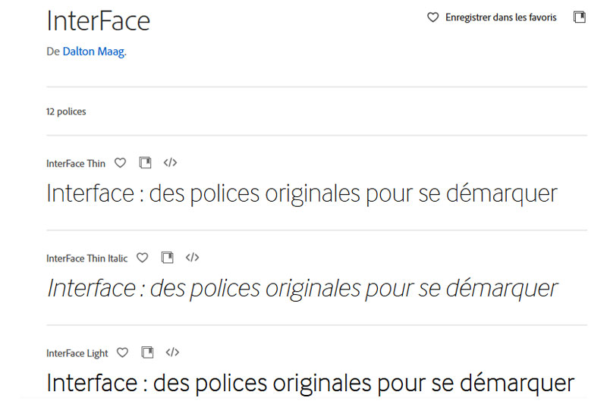The height and width of the screenshot is (404, 607).
Task: Click the InterFace Light font name
Action: point(77,353)
